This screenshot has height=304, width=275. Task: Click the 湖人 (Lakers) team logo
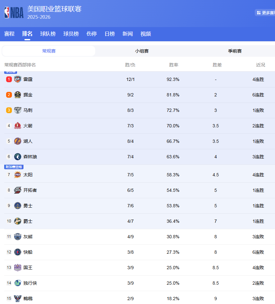(18, 141)
